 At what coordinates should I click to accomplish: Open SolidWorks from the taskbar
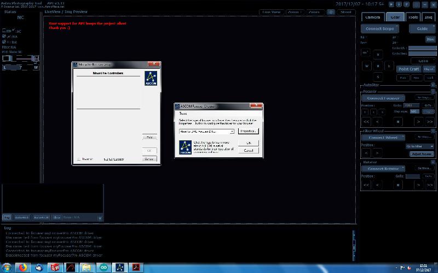tap(55, 268)
